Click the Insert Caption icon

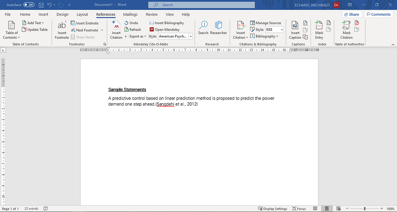coord(295,30)
